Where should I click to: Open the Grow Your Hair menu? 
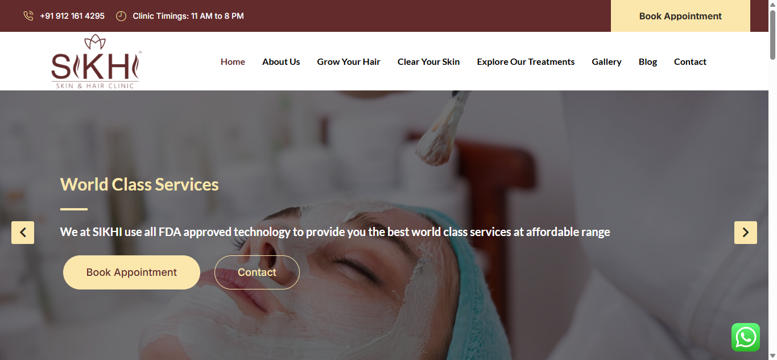[x=349, y=61]
